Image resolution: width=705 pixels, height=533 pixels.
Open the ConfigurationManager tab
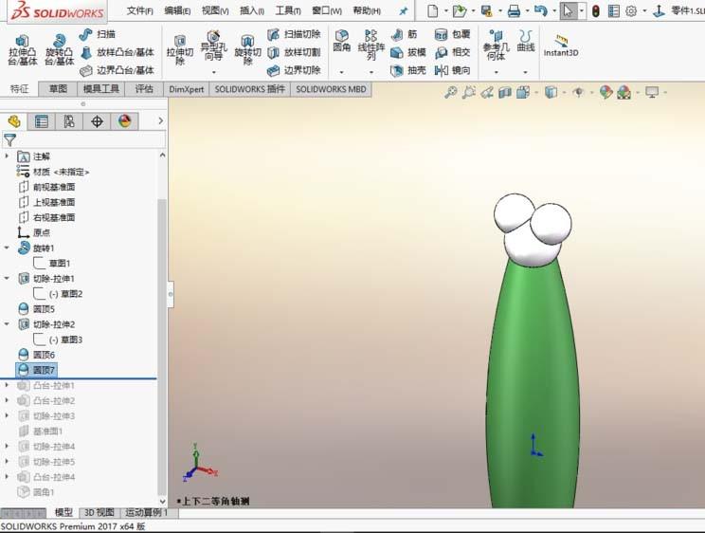point(69,121)
